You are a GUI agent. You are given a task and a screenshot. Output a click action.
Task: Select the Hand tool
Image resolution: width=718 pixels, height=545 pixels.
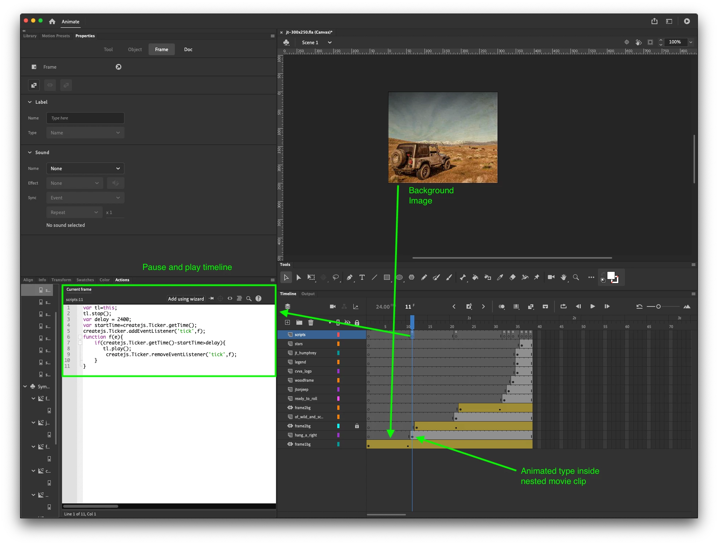click(564, 278)
